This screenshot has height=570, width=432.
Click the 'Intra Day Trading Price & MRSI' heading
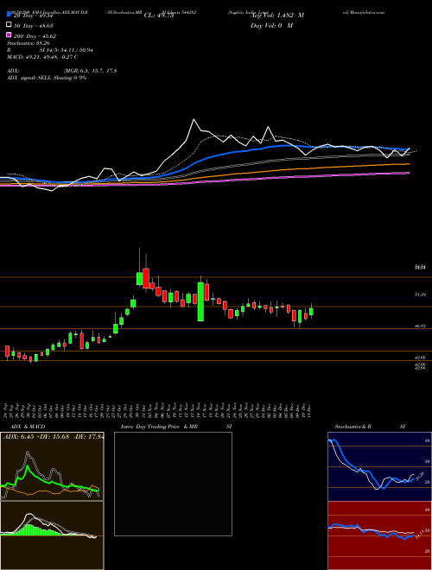point(176,427)
